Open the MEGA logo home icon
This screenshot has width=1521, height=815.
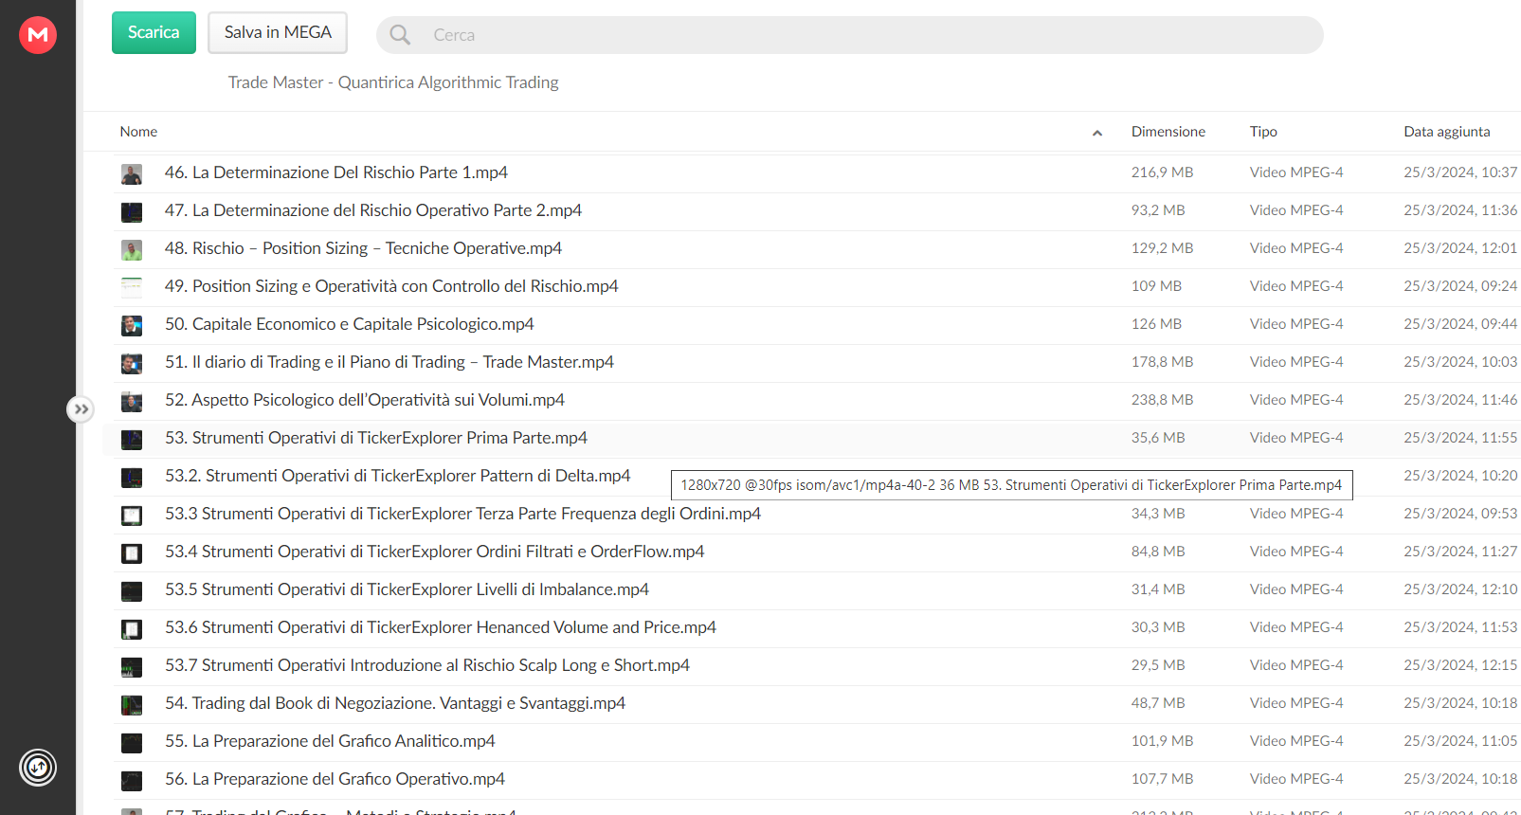pos(38,35)
